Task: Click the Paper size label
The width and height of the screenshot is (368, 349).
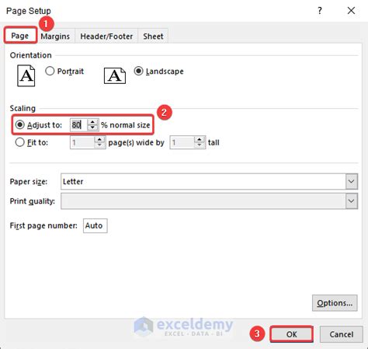Action: [29, 182]
